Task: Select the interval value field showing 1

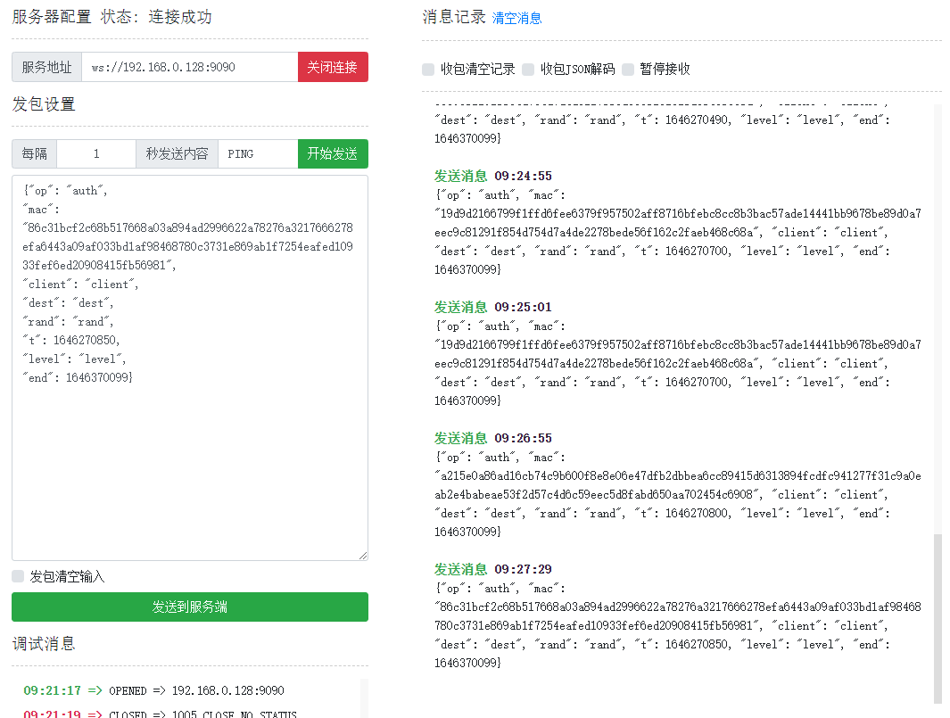Action: tap(95, 153)
